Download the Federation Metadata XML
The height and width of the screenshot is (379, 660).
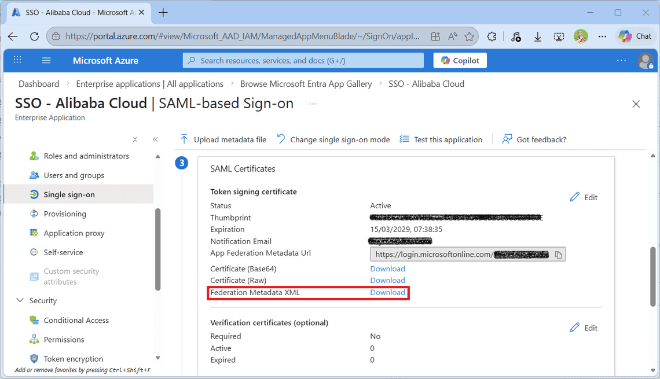[387, 292]
